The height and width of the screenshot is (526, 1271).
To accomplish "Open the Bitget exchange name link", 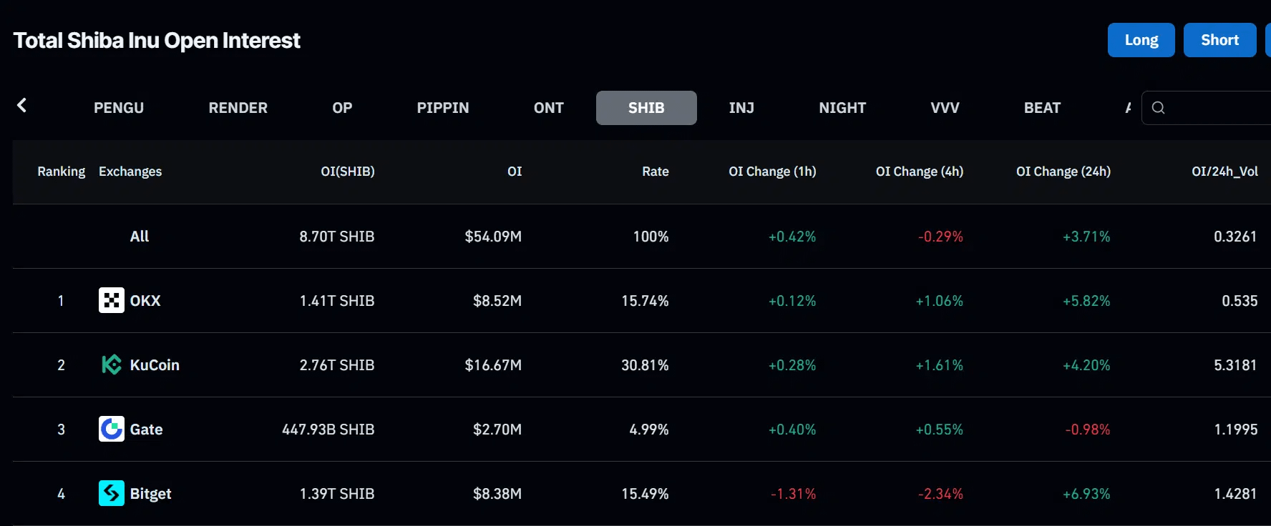I will pyautogui.click(x=150, y=493).
